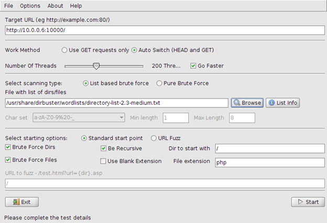Viewport: 327px width, 223px height.
Task: Enable Use Blank Extension
Action: coord(104,162)
